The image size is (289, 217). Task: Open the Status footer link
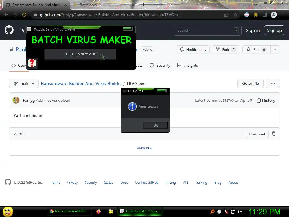click(109, 182)
